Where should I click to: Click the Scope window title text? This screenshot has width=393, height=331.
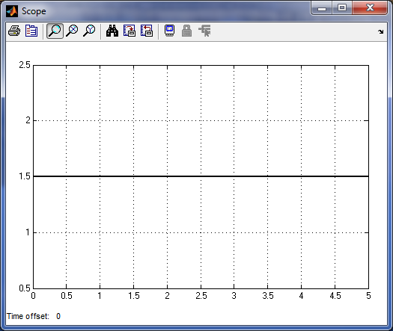tap(34, 11)
